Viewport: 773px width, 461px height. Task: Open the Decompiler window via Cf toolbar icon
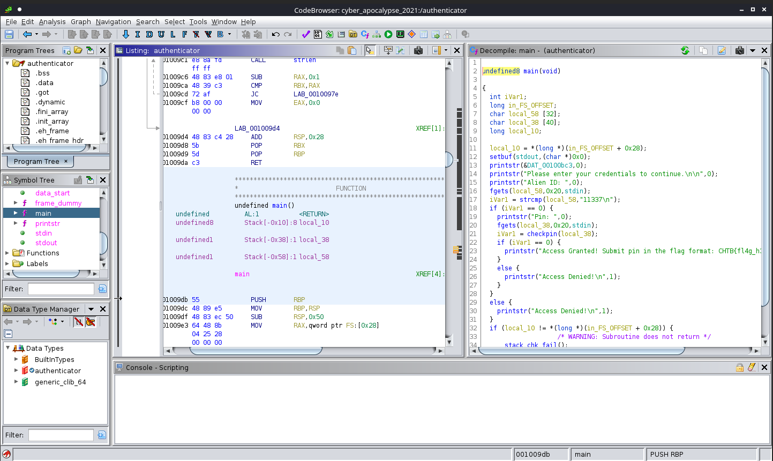point(365,34)
